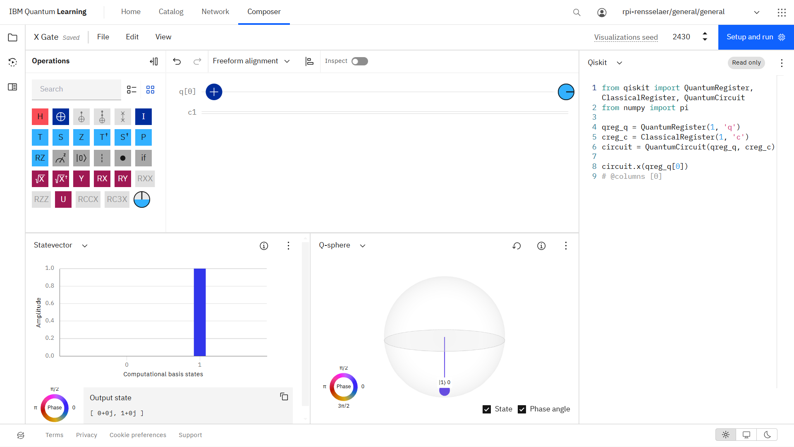Screen dimensions: 794x447
Task: Uncheck the Phase angle checkbox
Action: [x=522, y=409]
